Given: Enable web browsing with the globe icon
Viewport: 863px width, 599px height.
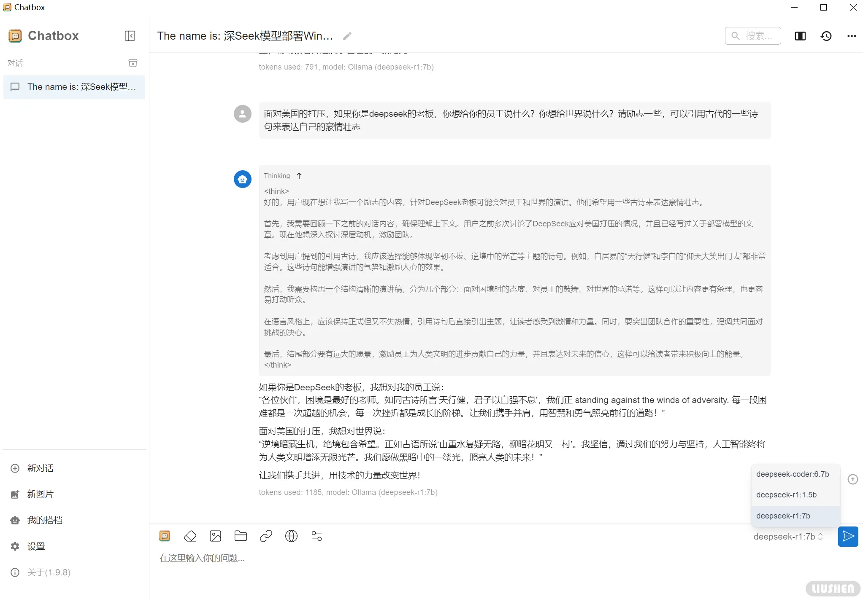Looking at the screenshot, I should click(291, 536).
